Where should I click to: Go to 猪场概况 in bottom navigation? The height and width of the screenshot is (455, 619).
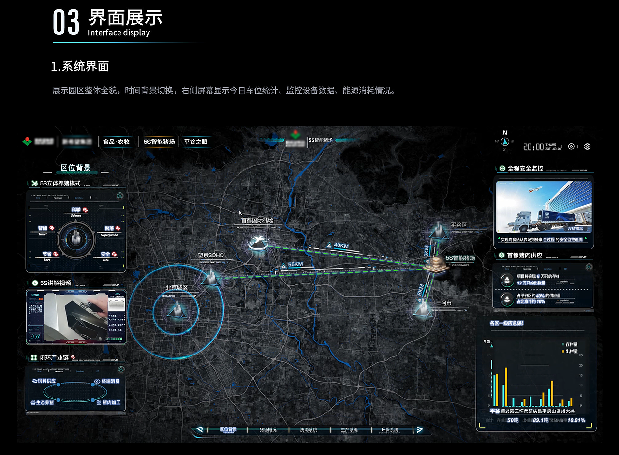tap(268, 430)
